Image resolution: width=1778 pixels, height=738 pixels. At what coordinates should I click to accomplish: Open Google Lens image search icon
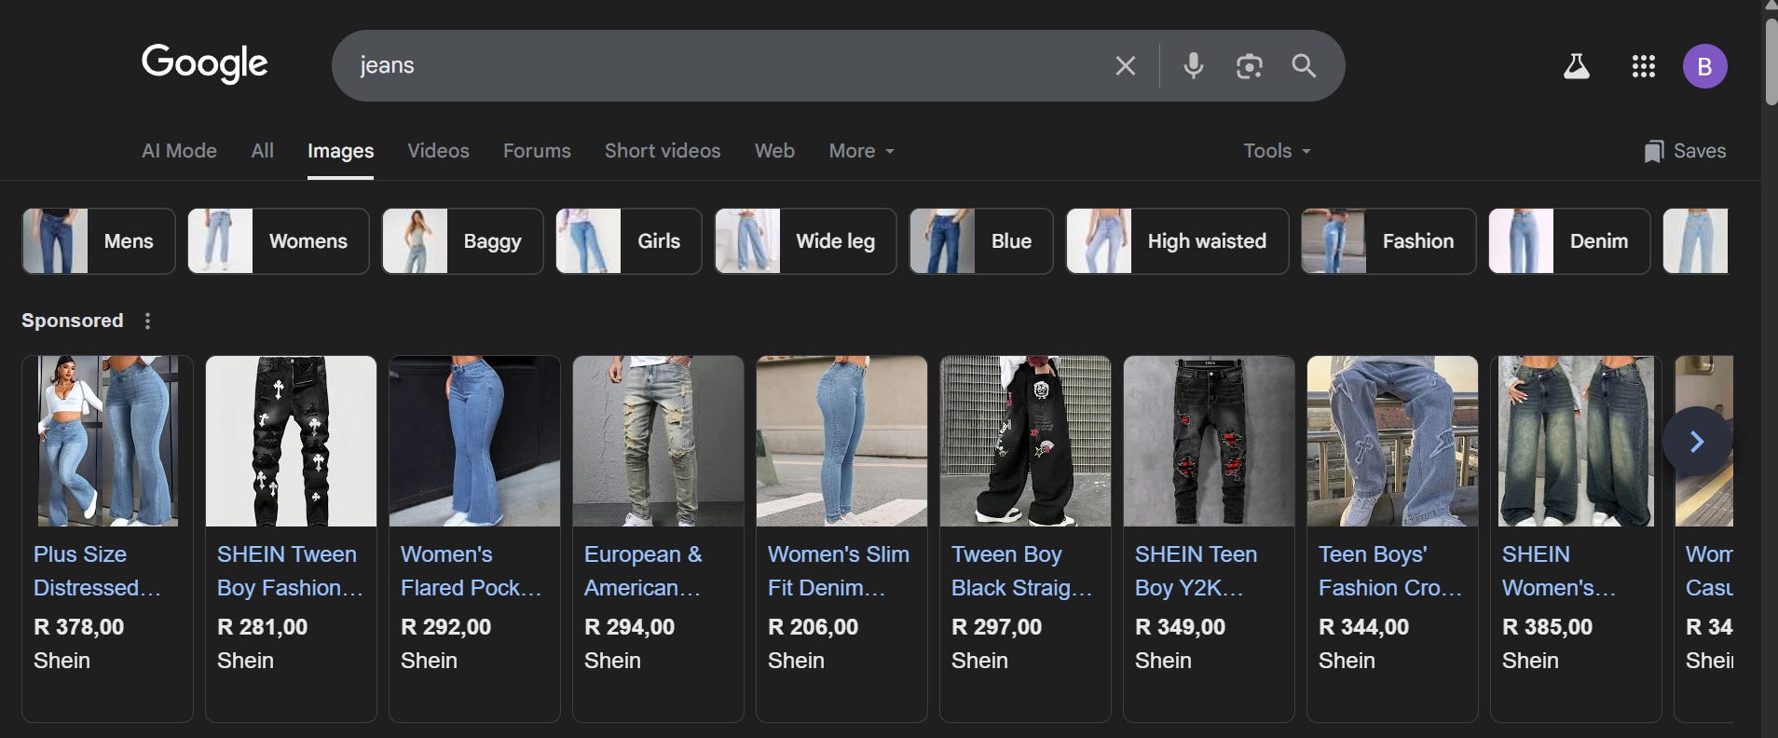(1249, 66)
